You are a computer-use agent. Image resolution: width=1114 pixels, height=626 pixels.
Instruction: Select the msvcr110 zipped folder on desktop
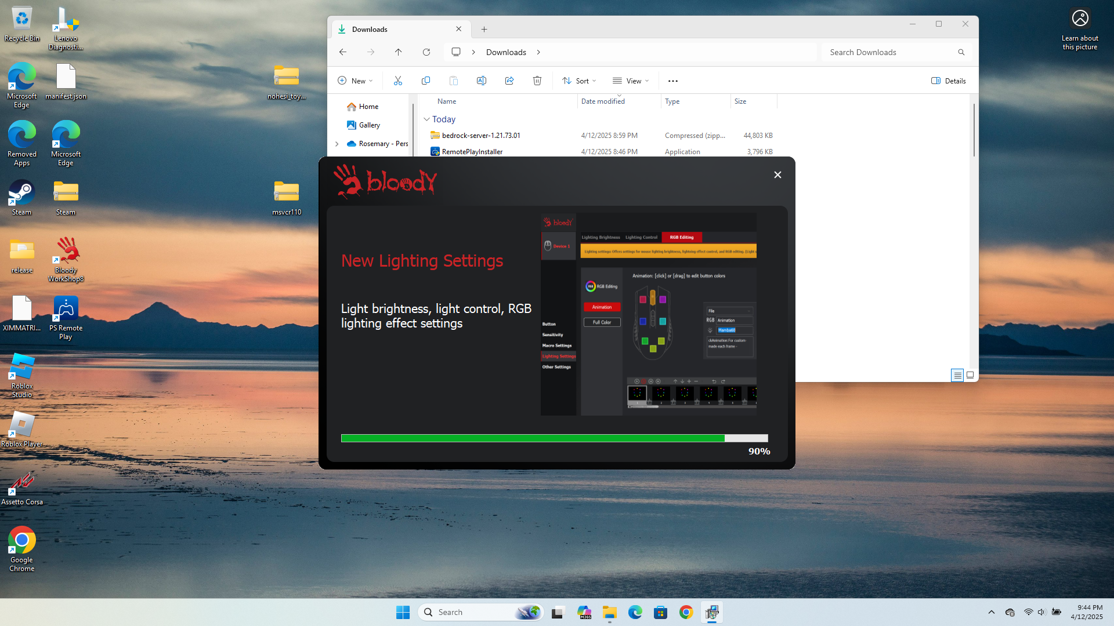287,198
